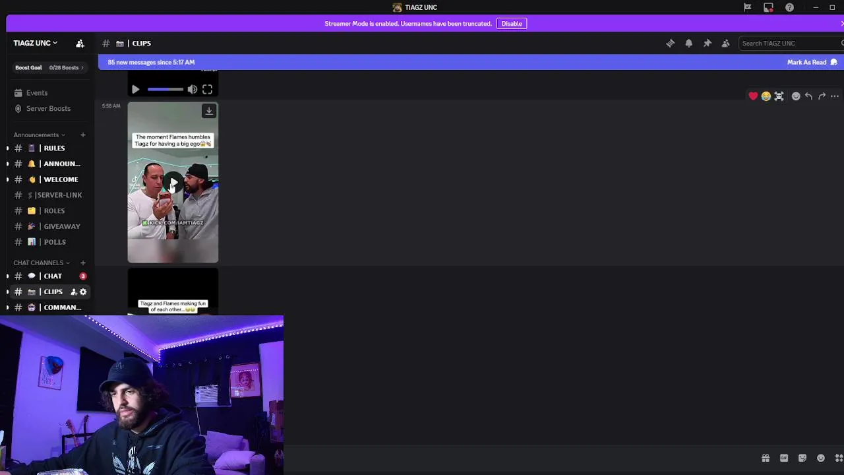Open the inbox icon with red dot
Viewport: 844px width, 475px height.
click(x=768, y=7)
